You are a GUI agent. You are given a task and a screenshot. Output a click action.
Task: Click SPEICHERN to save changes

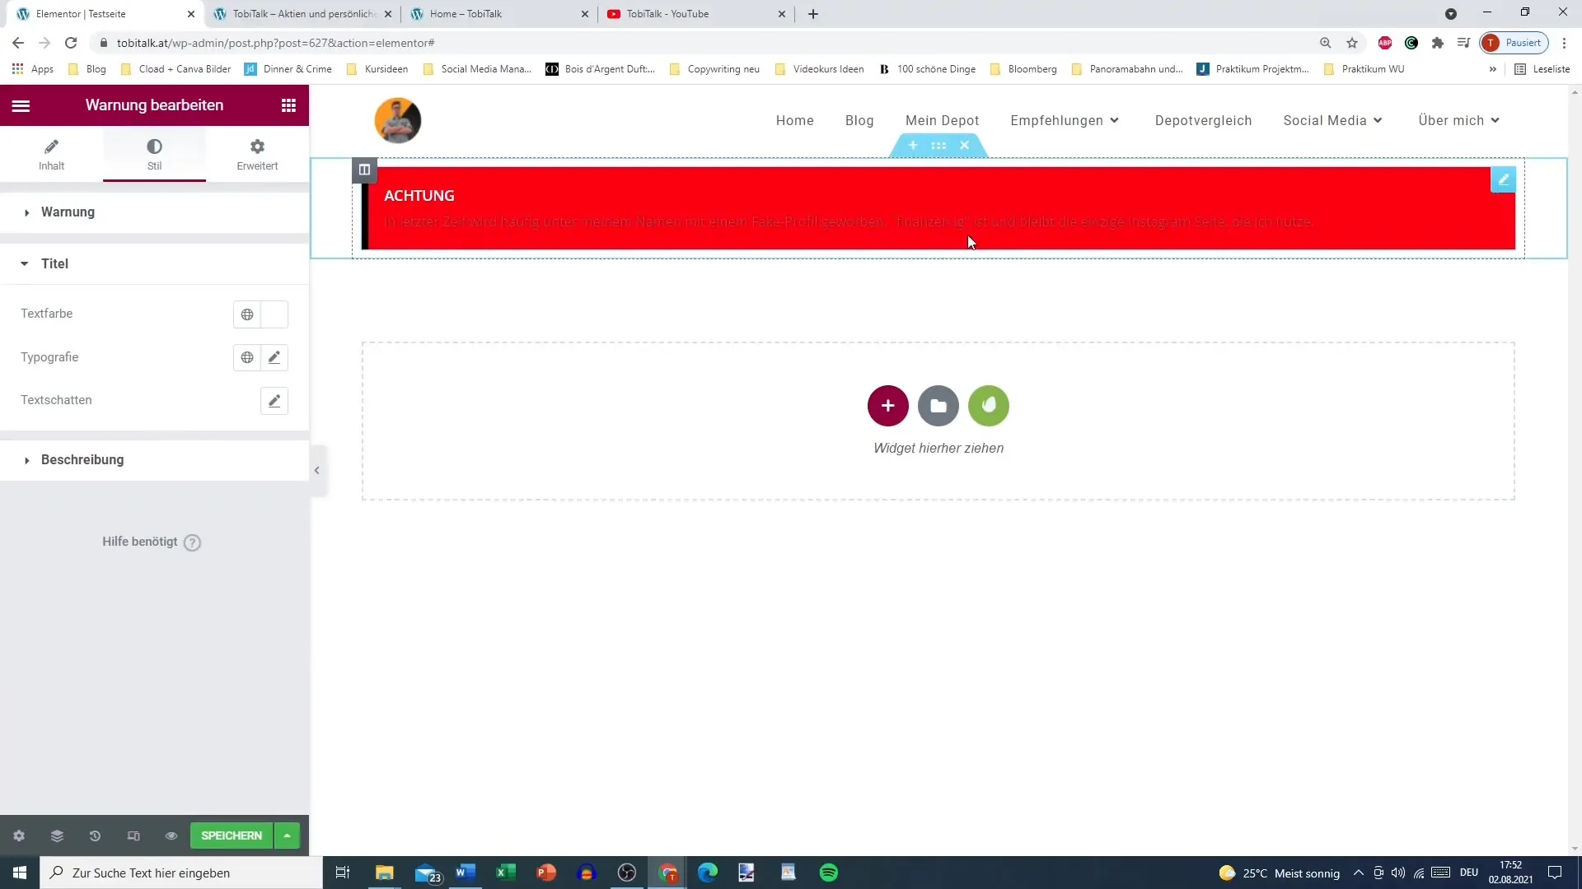[232, 835]
